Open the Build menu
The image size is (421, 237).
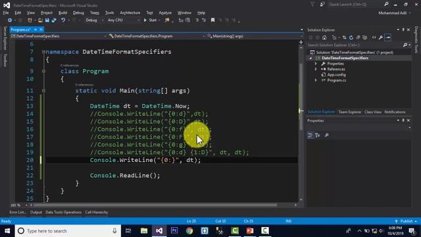pos(62,13)
